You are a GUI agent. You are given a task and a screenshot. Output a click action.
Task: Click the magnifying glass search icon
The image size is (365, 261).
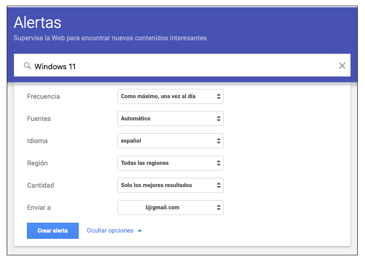click(27, 66)
